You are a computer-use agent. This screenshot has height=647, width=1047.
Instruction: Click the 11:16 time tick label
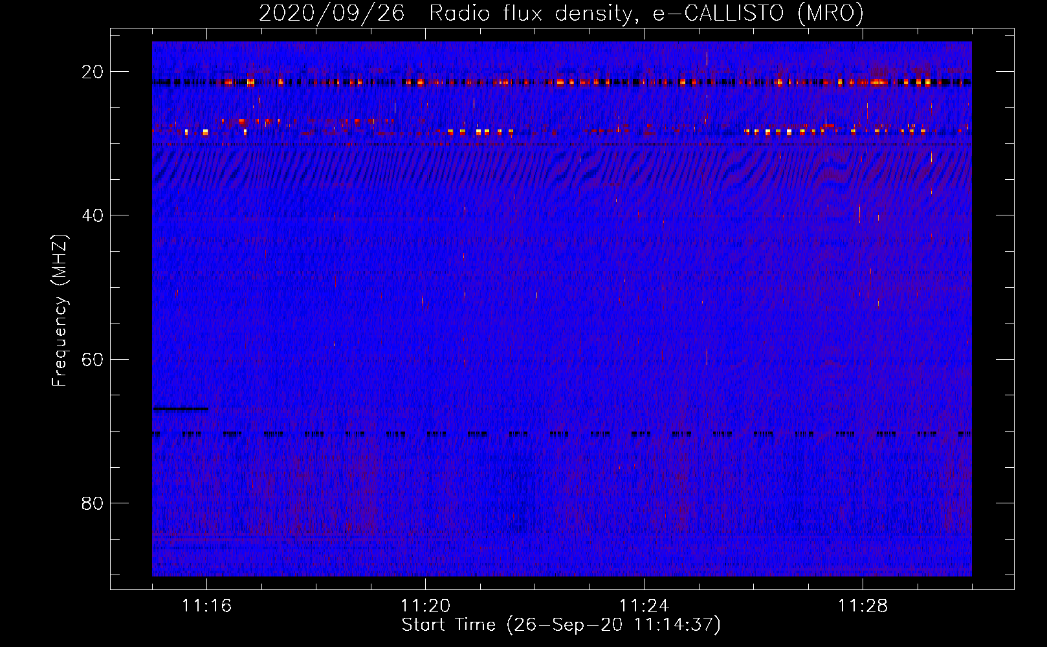[206, 606]
